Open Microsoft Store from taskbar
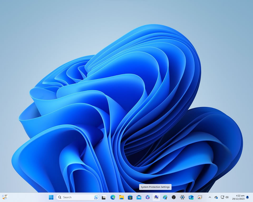This screenshot has height=202, width=253. [x=130, y=197]
